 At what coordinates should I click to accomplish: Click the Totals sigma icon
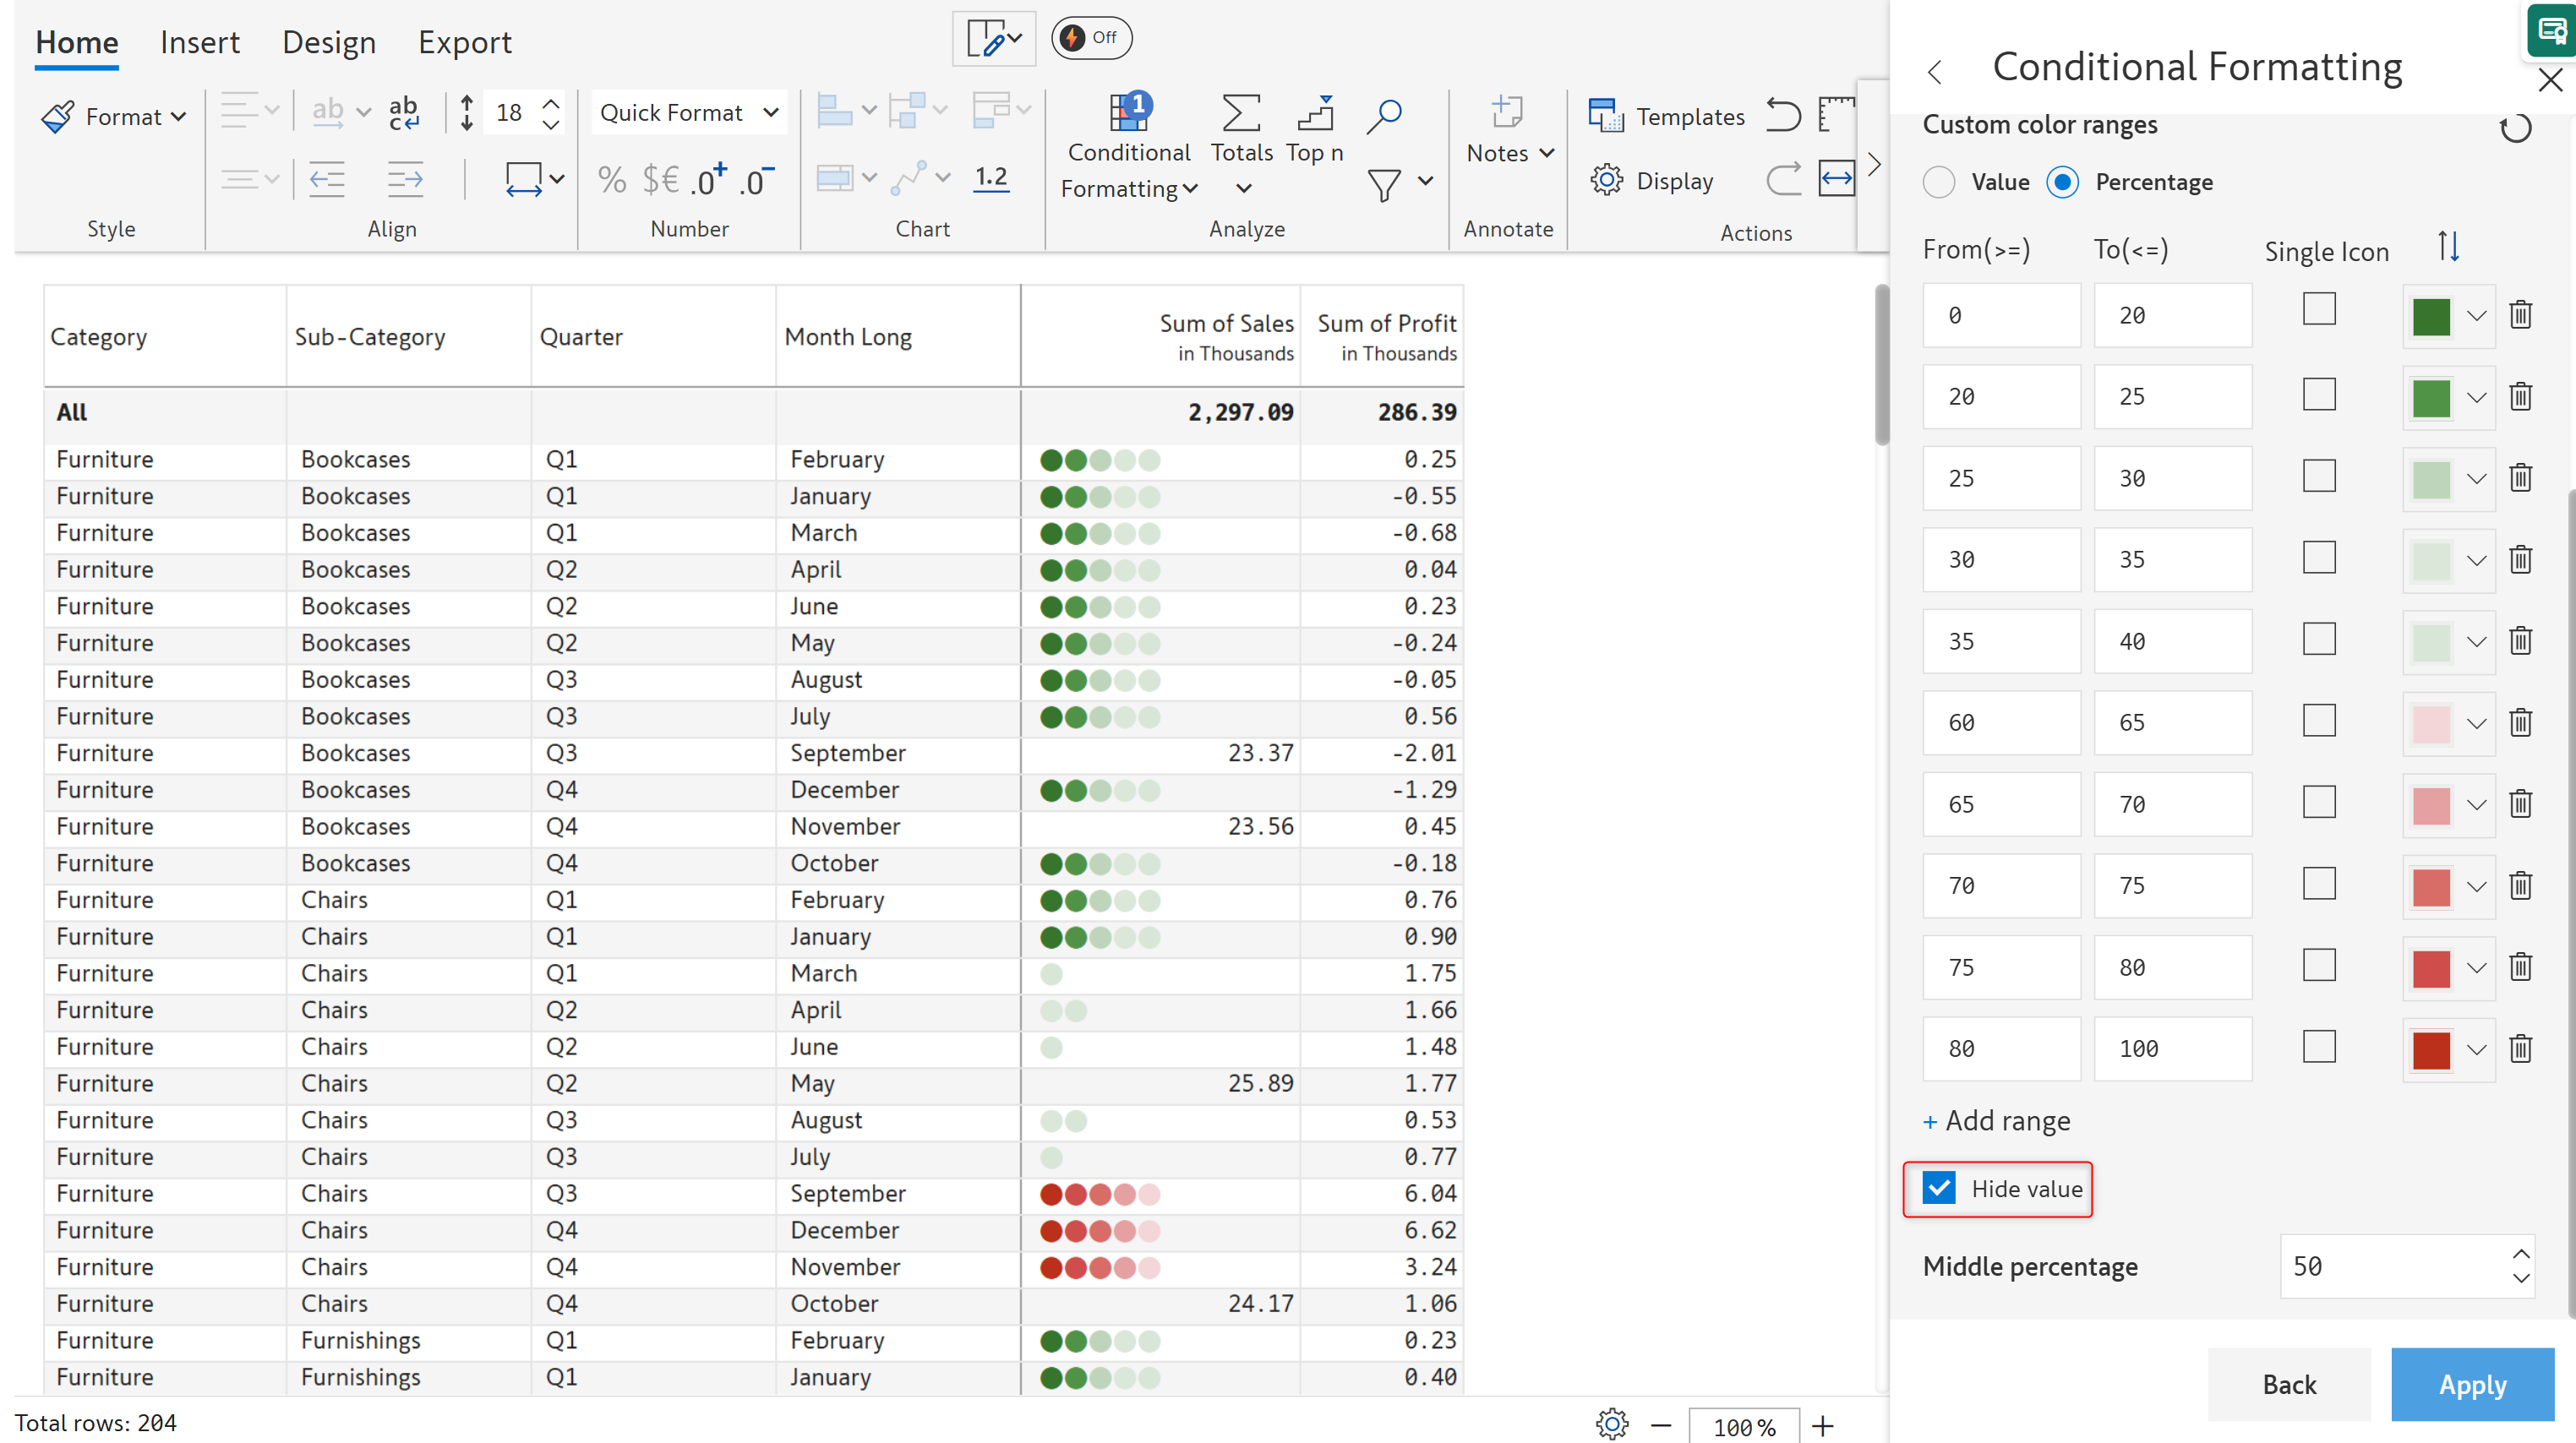click(x=1241, y=115)
